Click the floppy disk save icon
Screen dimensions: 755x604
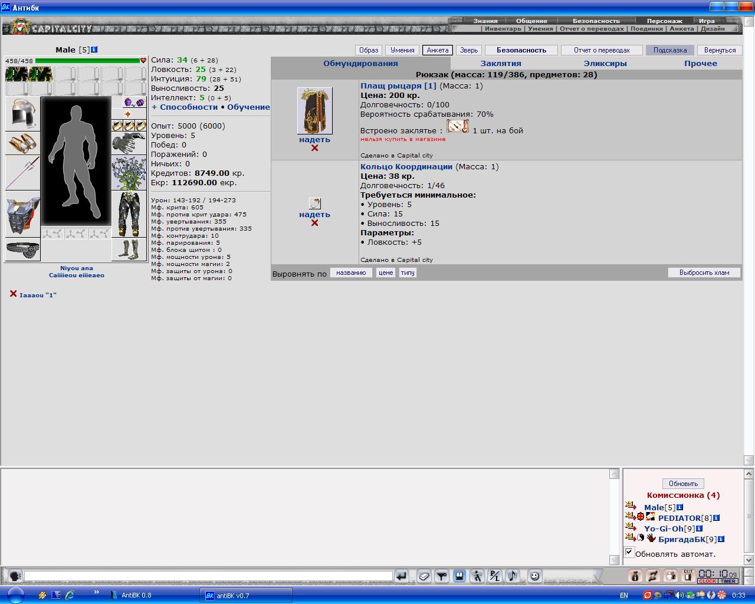pos(459,576)
